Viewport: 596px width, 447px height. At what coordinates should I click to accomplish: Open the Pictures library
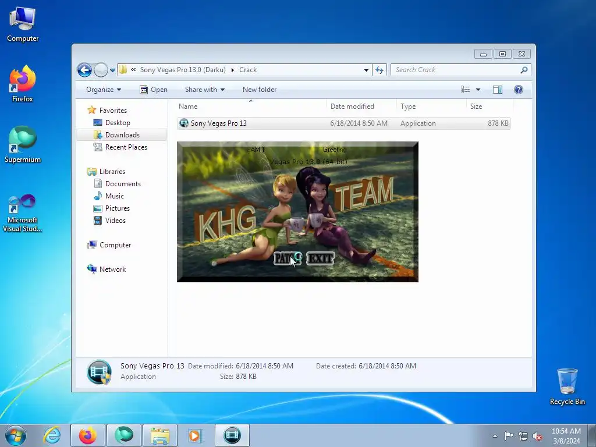coord(117,208)
